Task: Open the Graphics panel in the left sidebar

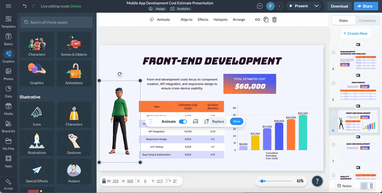Action: [x=9, y=57]
